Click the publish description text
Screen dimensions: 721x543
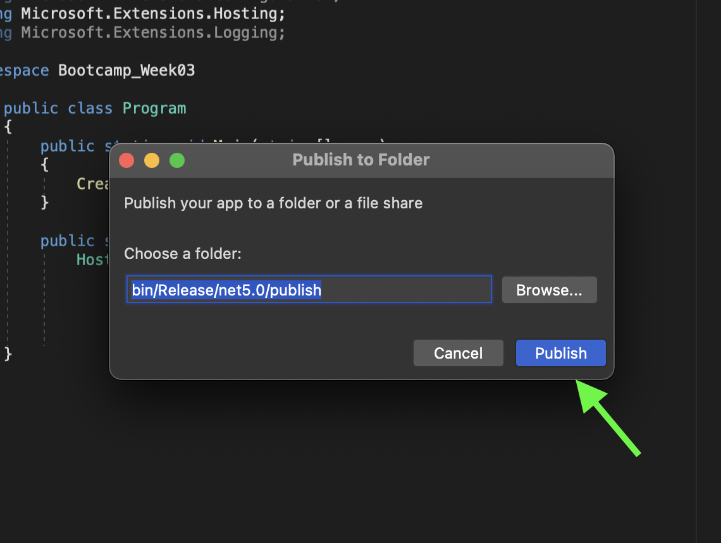click(x=273, y=203)
